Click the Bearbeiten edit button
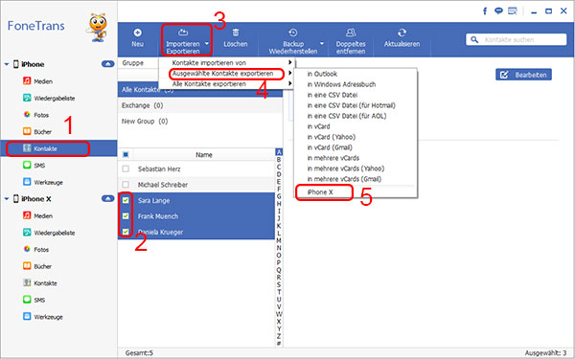 [x=523, y=75]
